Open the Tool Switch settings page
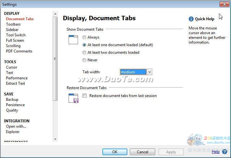231x158 pixels. (16, 35)
